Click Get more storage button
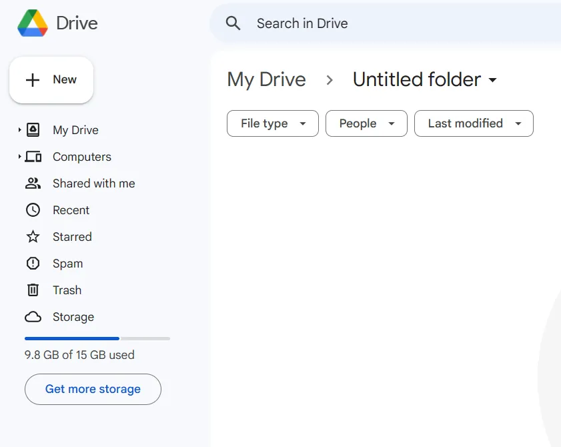 click(x=93, y=389)
